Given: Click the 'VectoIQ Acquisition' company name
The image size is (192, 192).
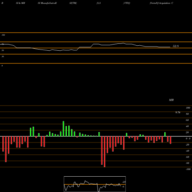Looking at the screenshot, I should click(160, 3).
